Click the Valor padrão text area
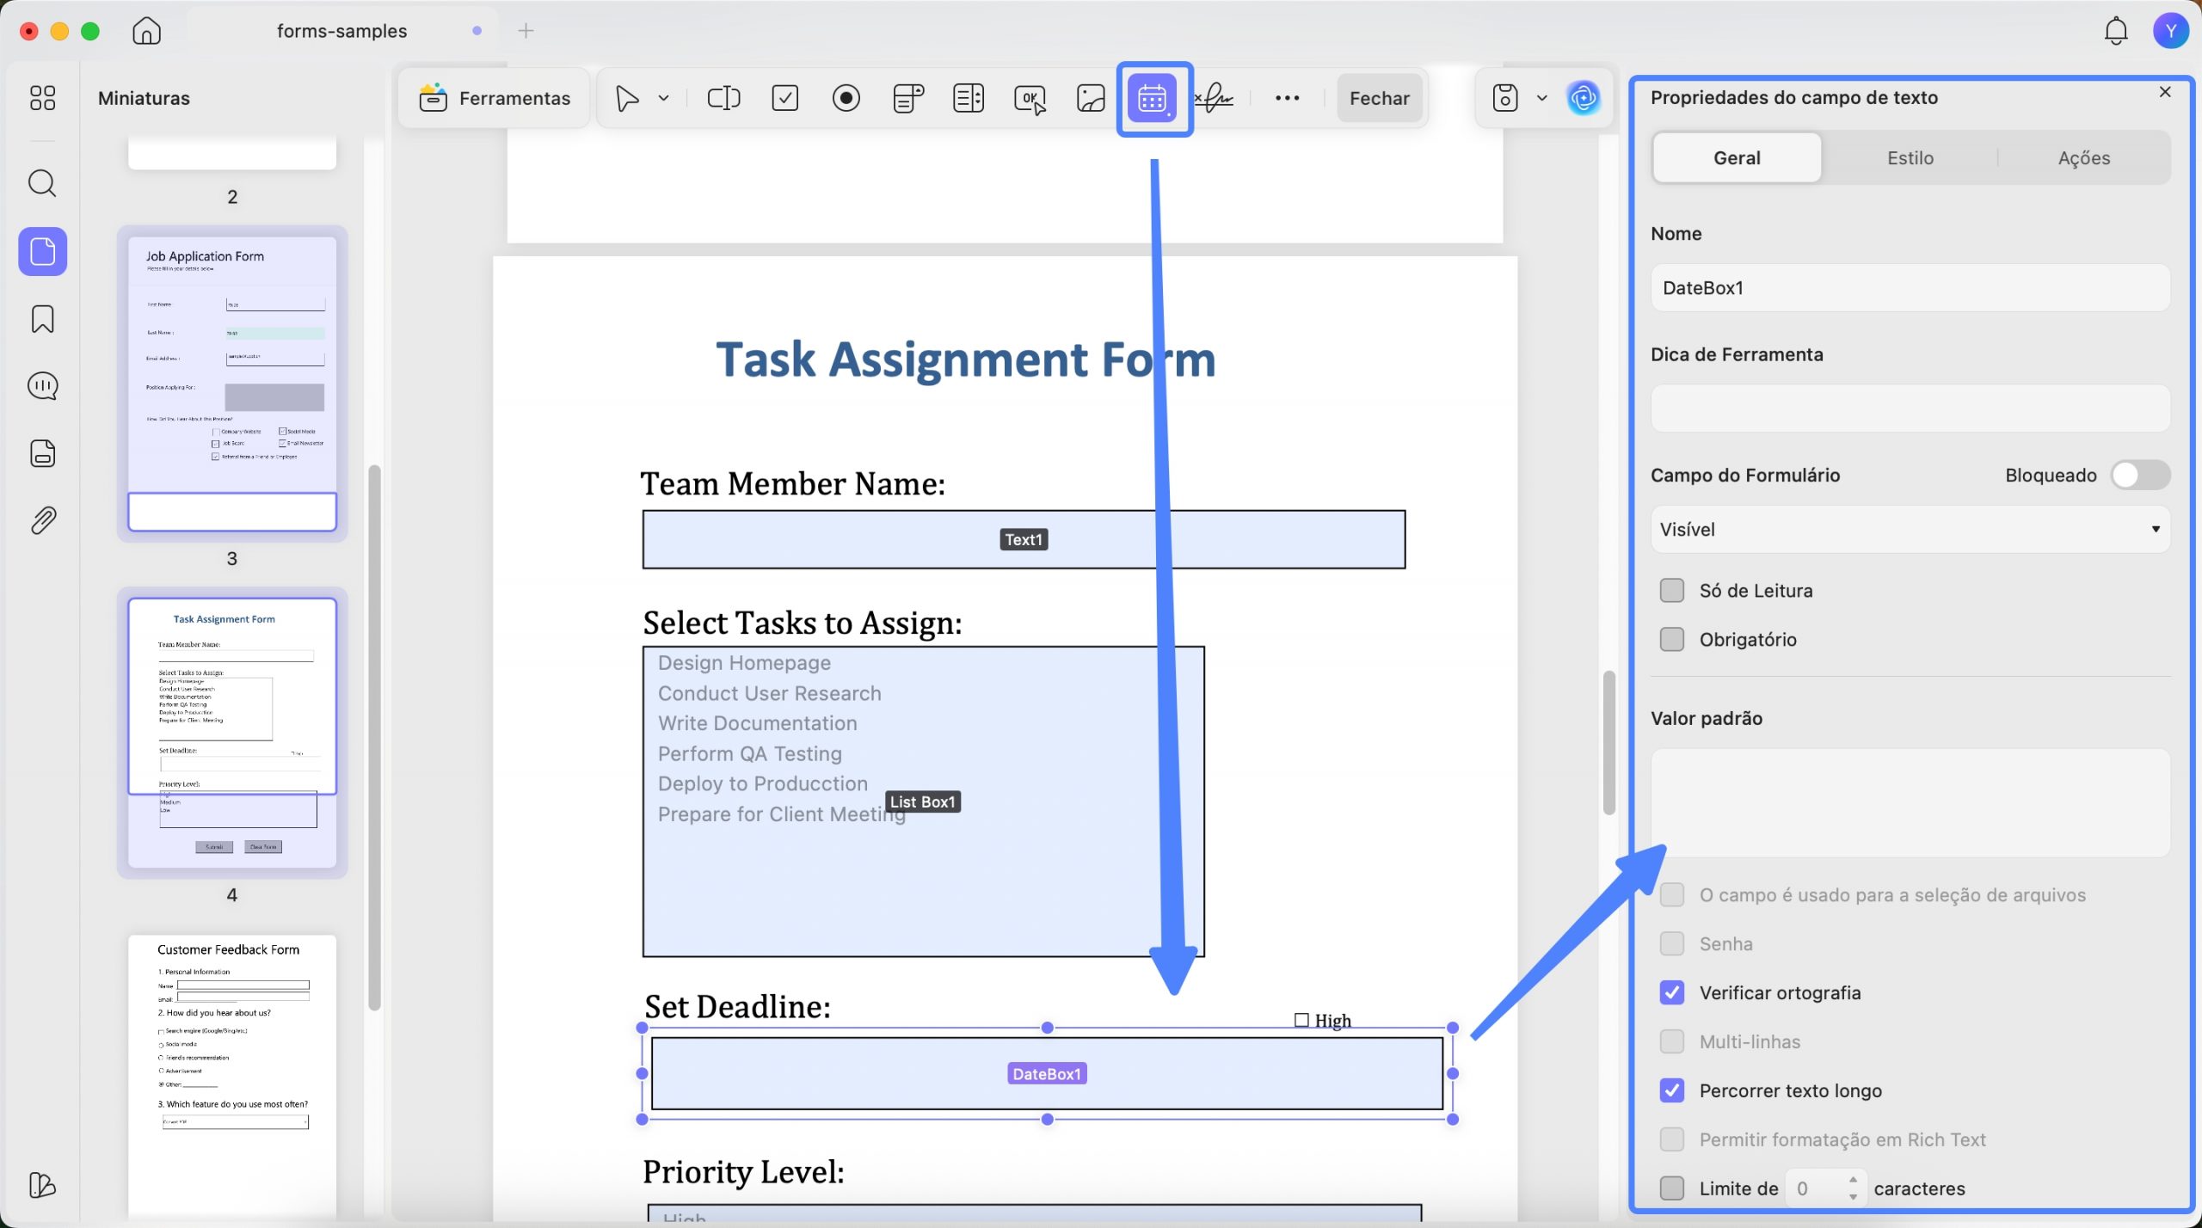2202x1228 pixels. (x=1910, y=802)
